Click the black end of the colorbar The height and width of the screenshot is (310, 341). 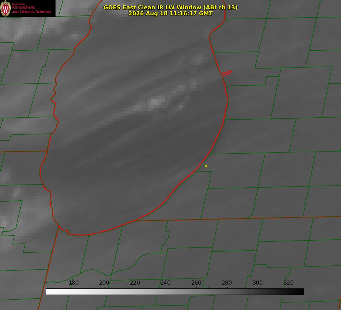300,292
